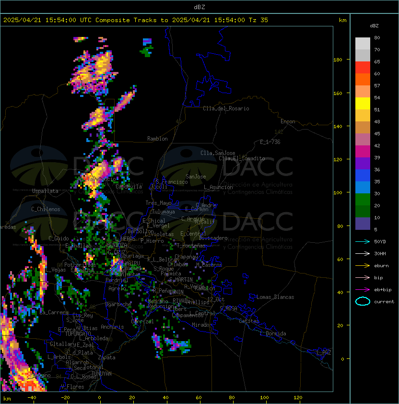399x404 pixels.
Task: Select the light blue swatch above 30
Action: 363,187
